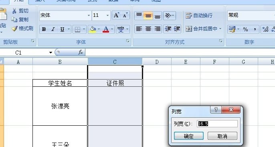Click the Copy (复制) button
The height and width of the screenshot is (147, 275).
pos(20,20)
